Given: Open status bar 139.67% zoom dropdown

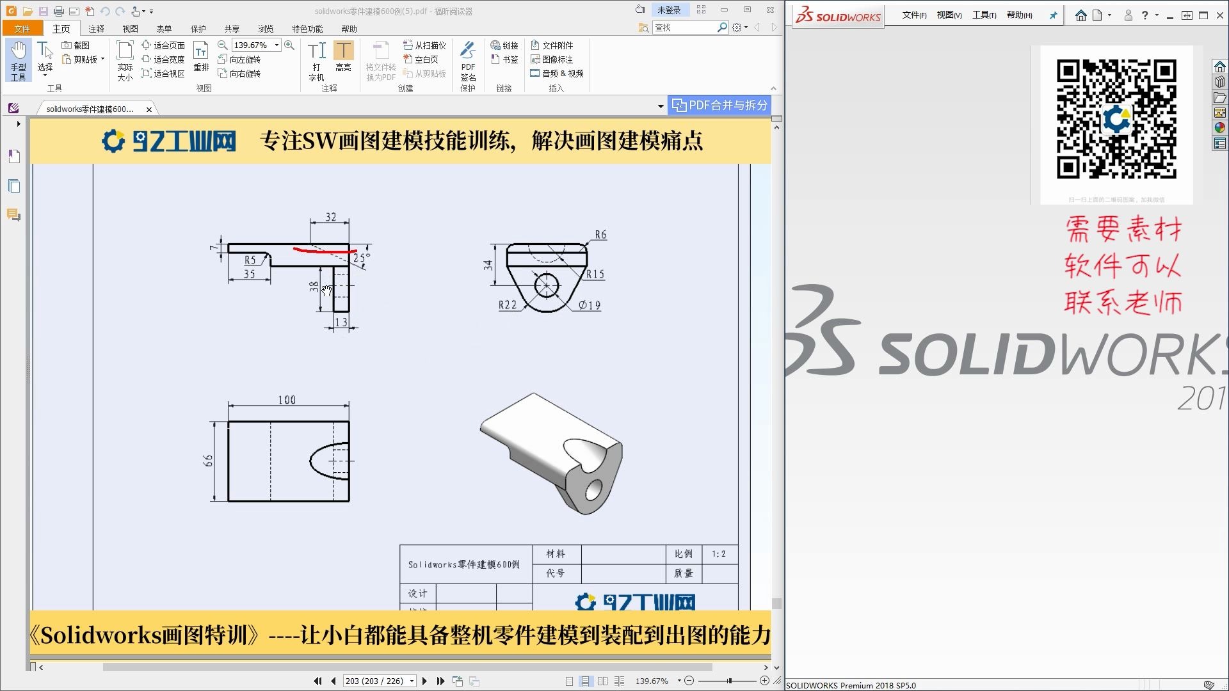Looking at the screenshot, I should 679,681.
